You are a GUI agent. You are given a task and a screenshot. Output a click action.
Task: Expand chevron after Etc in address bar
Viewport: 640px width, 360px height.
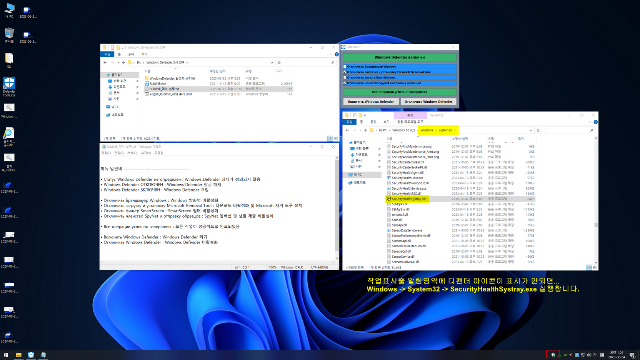pyautogui.click(x=144, y=62)
